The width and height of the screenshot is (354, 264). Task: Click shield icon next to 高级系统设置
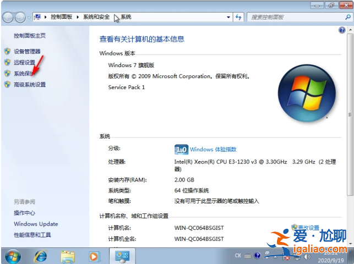pyautogui.click(x=7, y=85)
